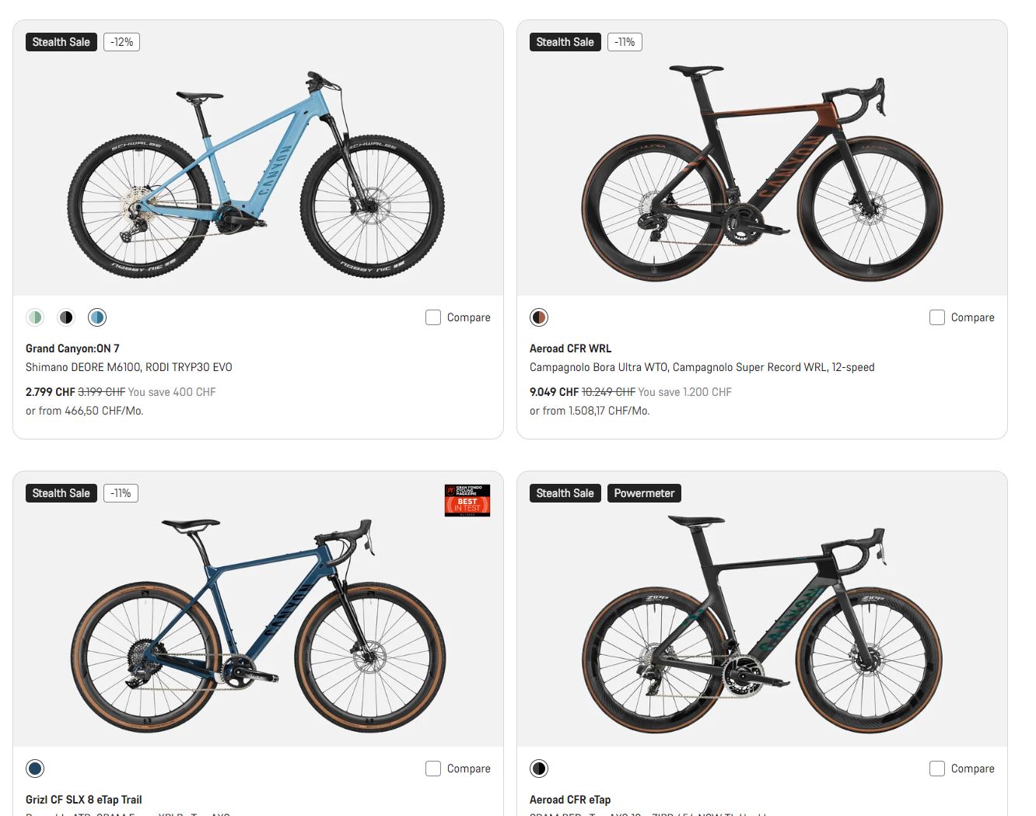
Task: Click the blue Grand Canyon:ON 7 bike image
Action: point(257,175)
